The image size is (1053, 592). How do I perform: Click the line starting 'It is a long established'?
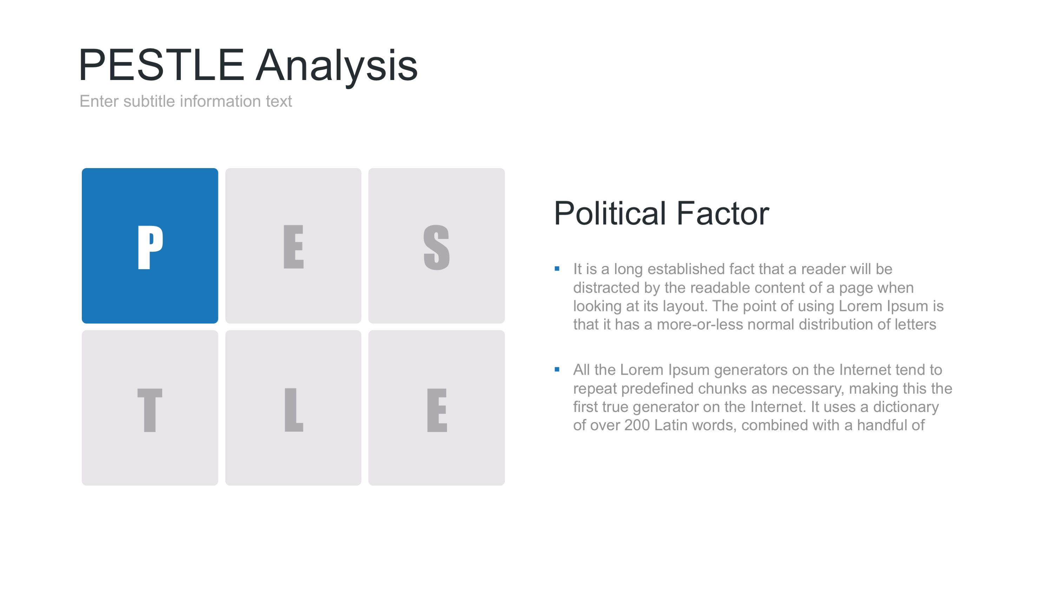732,269
